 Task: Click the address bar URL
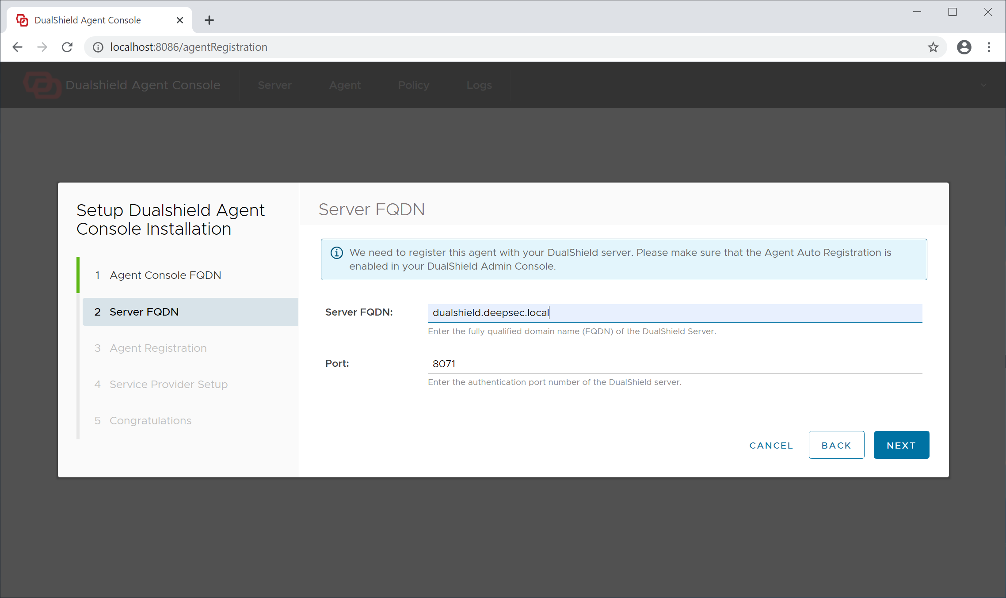coord(189,47)
